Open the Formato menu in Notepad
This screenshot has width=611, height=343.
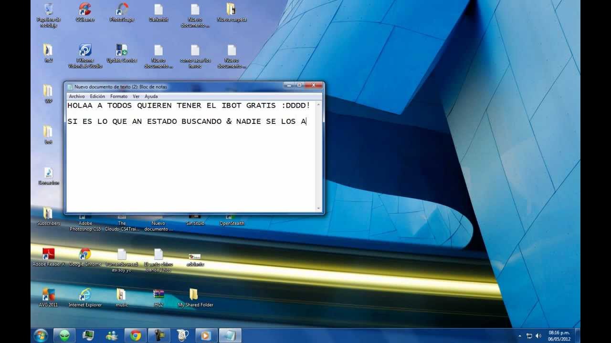click(x=119, y=96)
